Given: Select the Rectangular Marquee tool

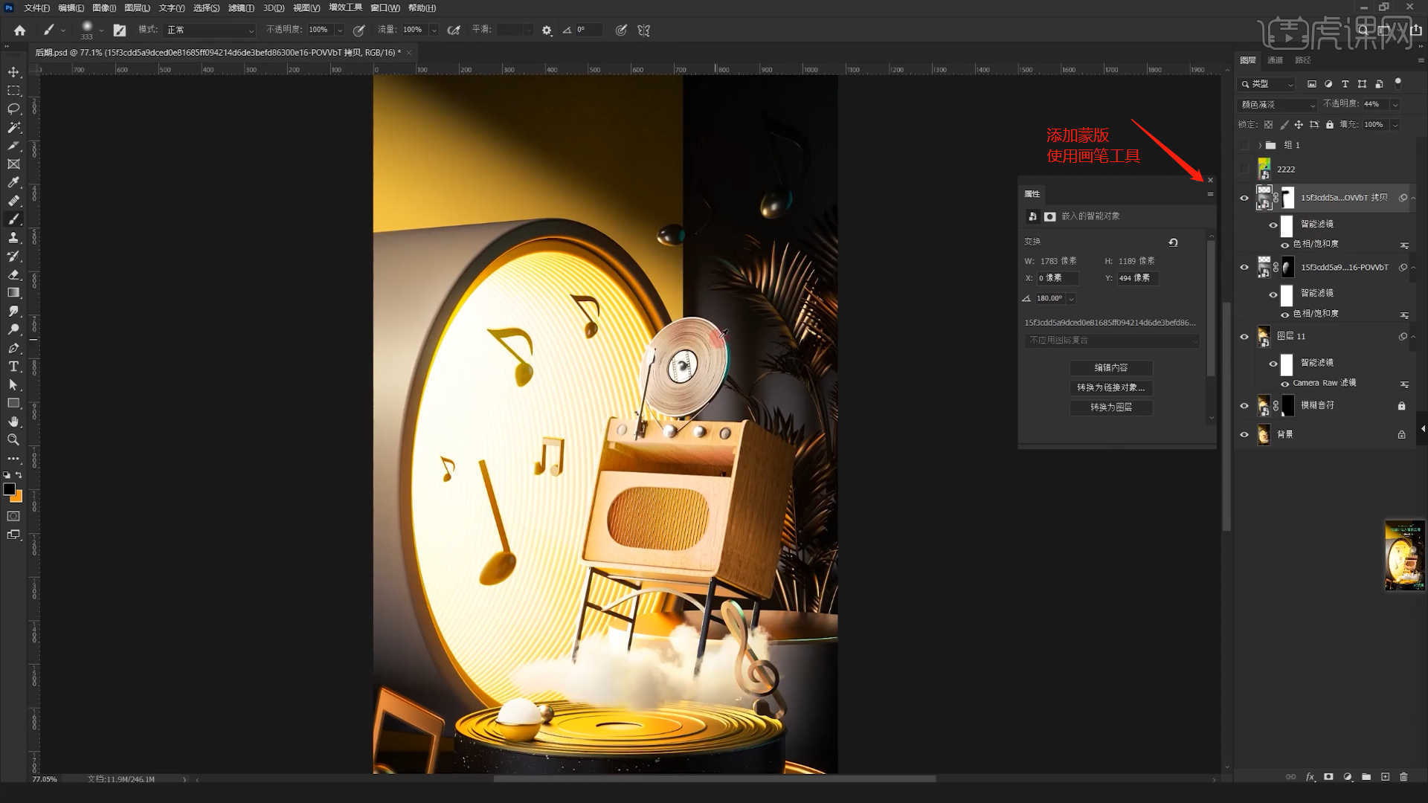Looking at the screenshot, I should pyautogui.click(x=13, y=91).
